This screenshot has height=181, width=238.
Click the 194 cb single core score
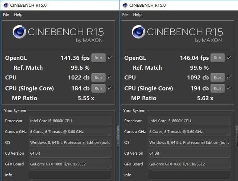(x=200, y=88)
